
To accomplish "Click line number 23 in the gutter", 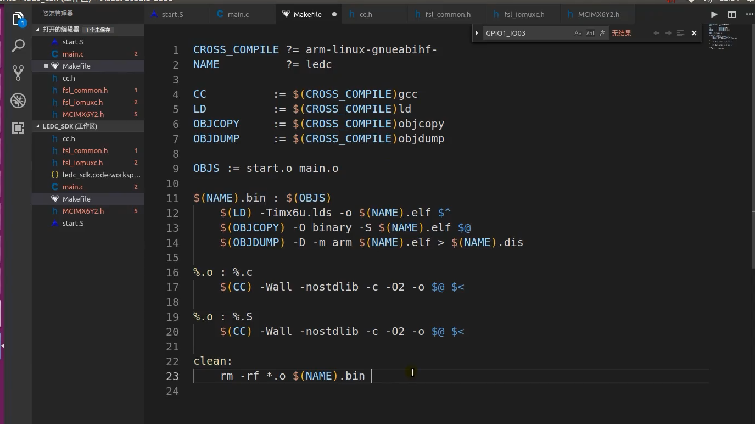I will (172, 376).
